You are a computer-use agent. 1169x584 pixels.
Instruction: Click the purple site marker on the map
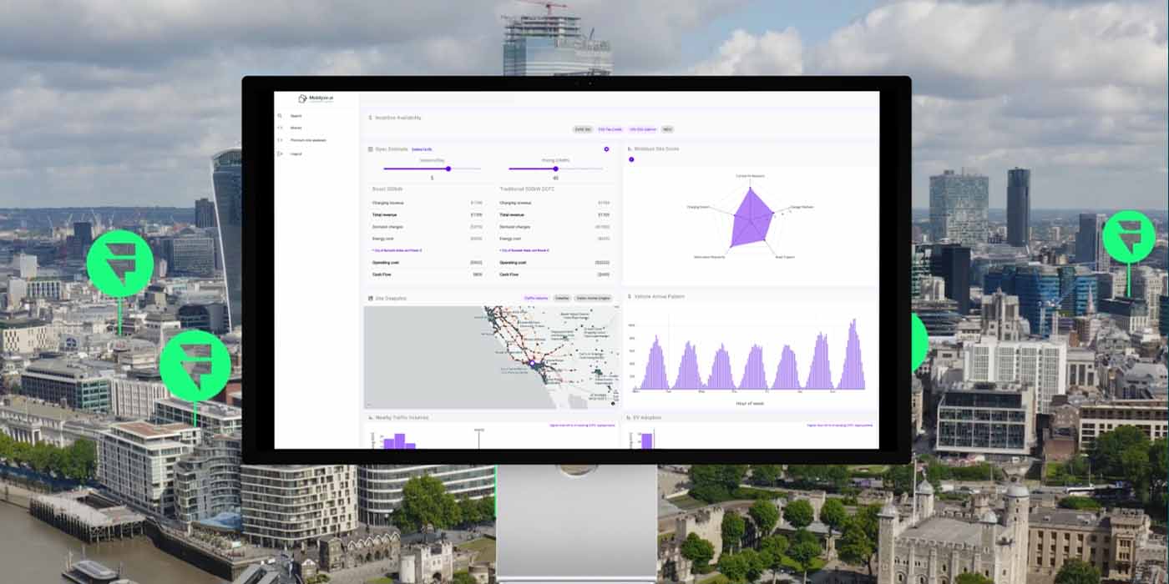(x=532, y=364)
